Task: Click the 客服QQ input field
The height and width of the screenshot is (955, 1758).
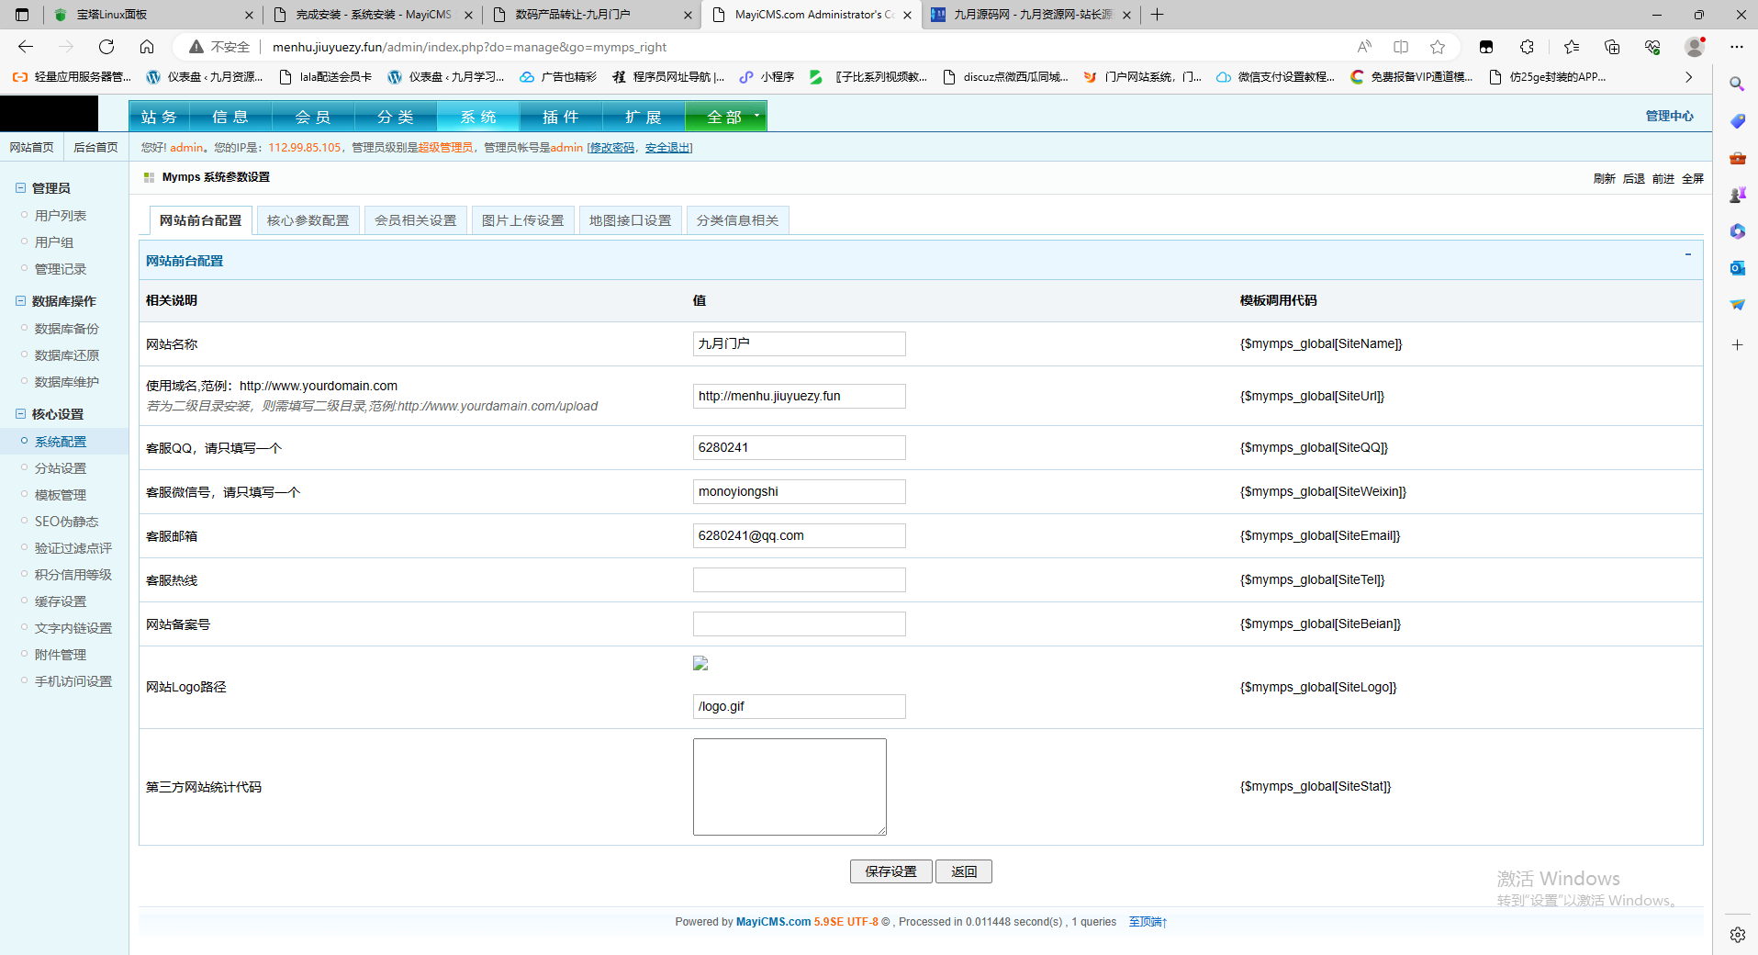Action: click(x=799, y=447)
